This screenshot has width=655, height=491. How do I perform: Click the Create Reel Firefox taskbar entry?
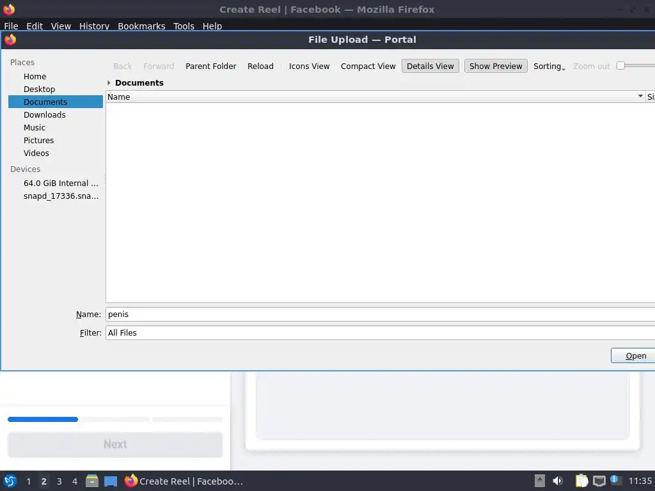tap(184, 481)
